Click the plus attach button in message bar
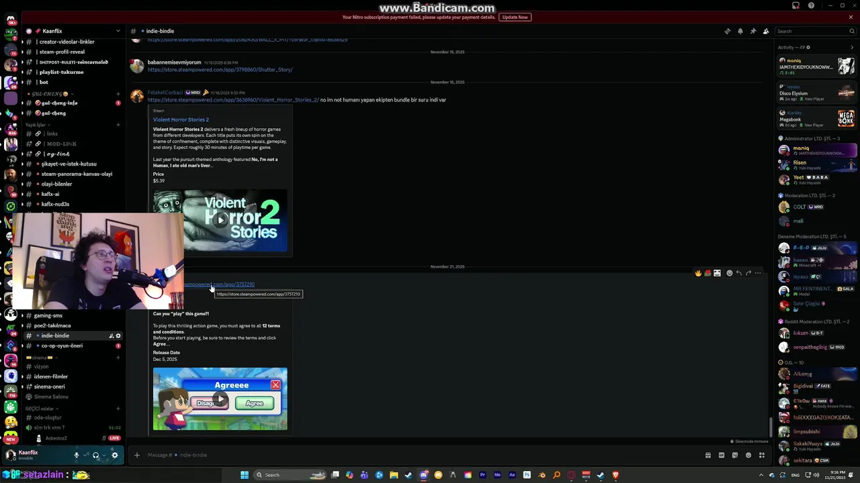860x483 pixels. pos(136,455)
